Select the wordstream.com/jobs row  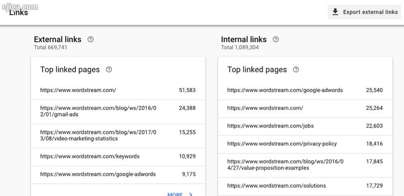pyautogui.click(x=305, y=126)
